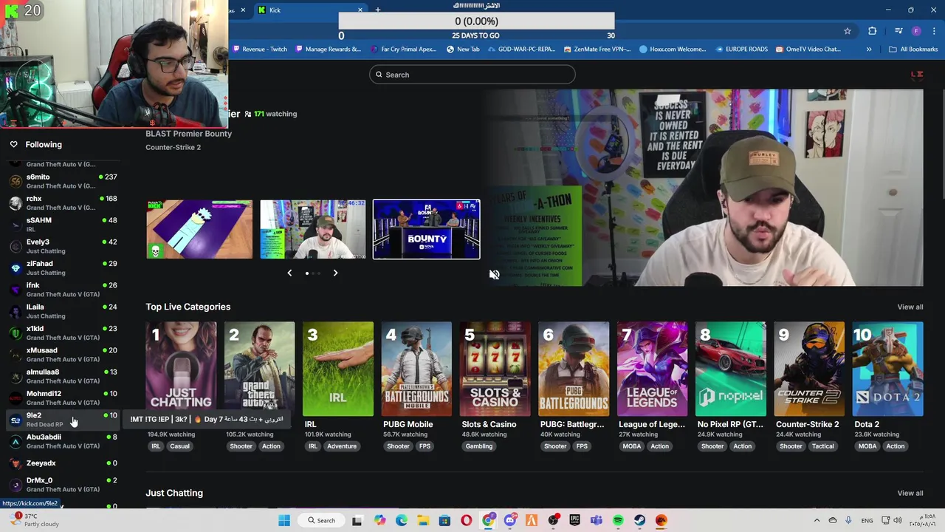Click Abu3abdil's avatar in the sidebar
The image size is (945, 532).
(16, 441)
